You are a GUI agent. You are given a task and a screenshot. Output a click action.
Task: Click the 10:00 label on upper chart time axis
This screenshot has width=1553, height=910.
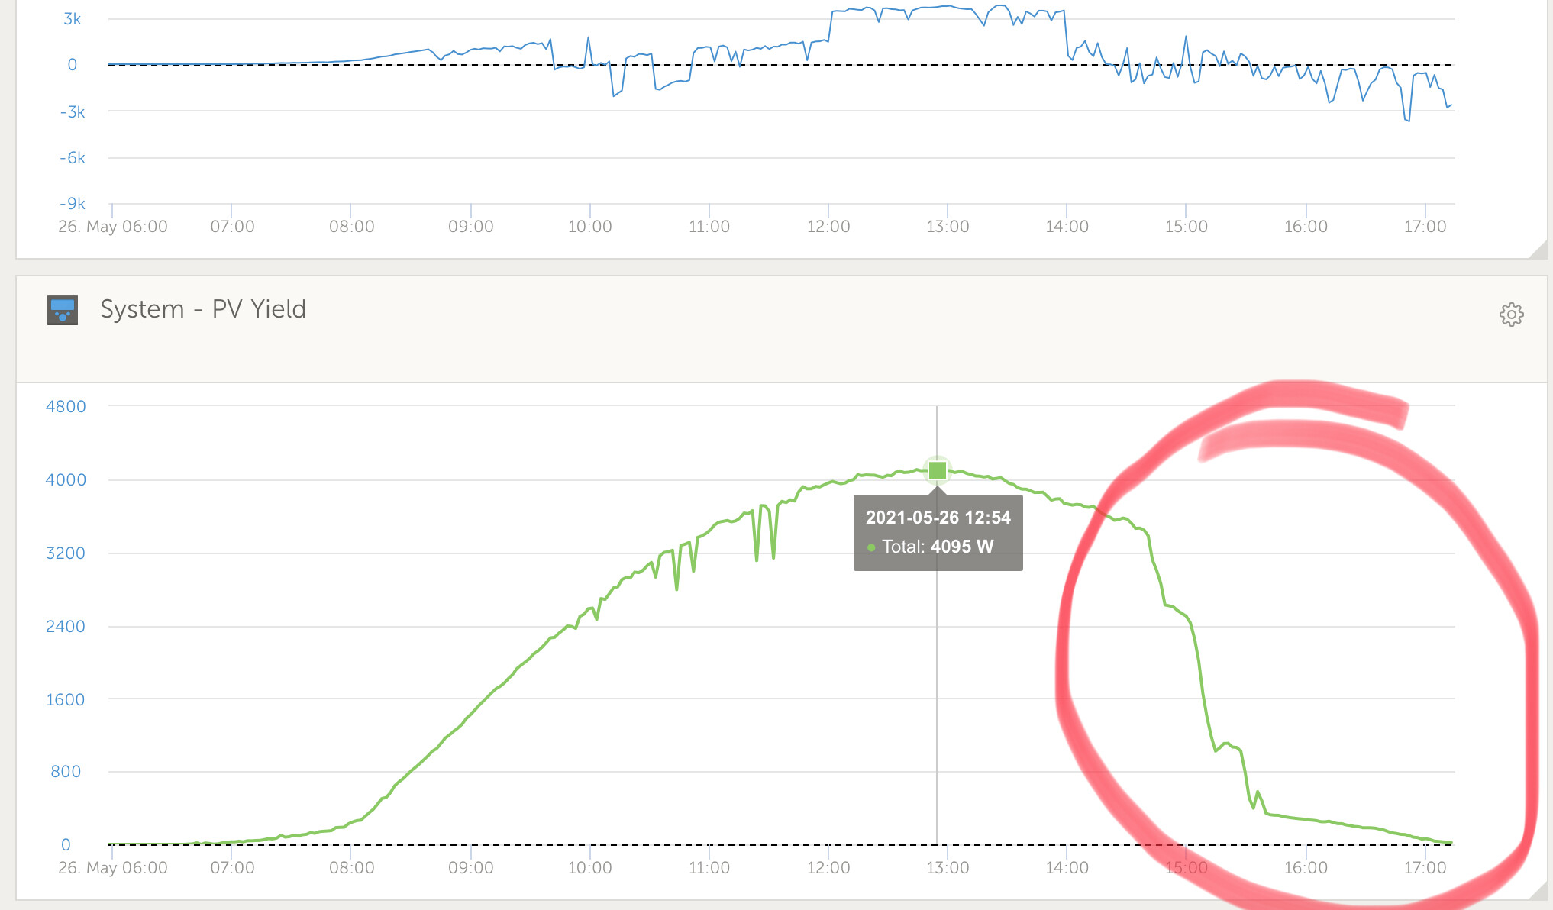click(x=590, y=226)
